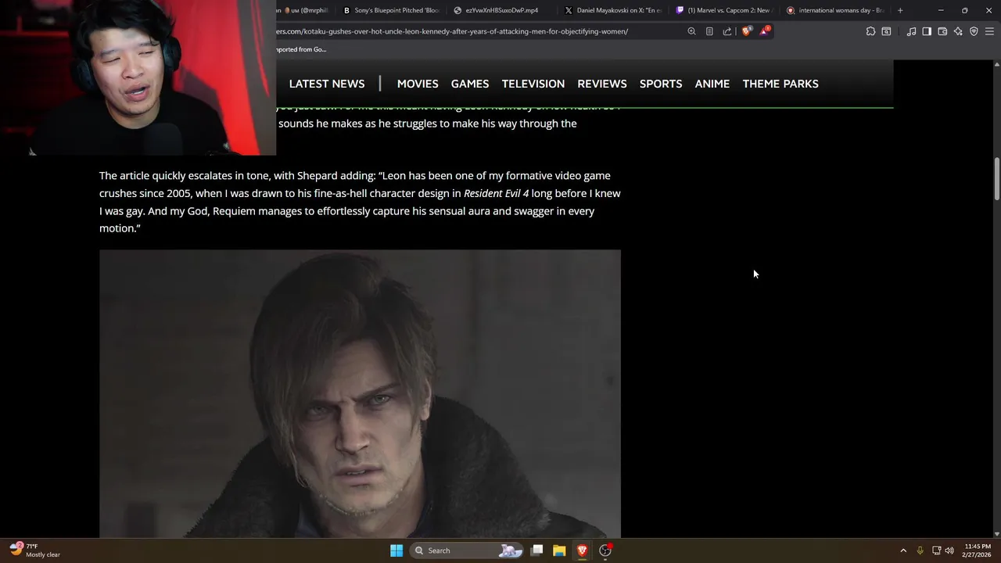Click the microphone tray icon
The height and width of the screenshot is (563, 1001).
(x=920, y=550)
